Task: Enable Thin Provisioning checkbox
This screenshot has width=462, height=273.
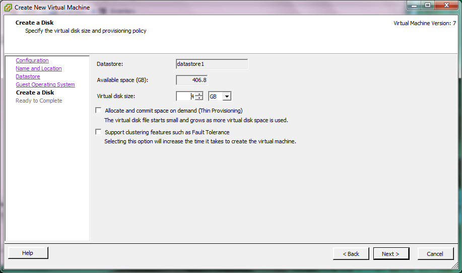Action: pyautogui.click(x=98, y=110)
